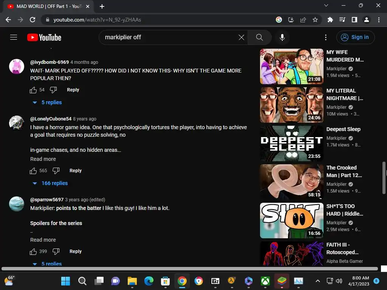Close the MAD WORLD tab
Viewport: 387px width, 290px height.
pyautogui.click(x=88, y=6)
